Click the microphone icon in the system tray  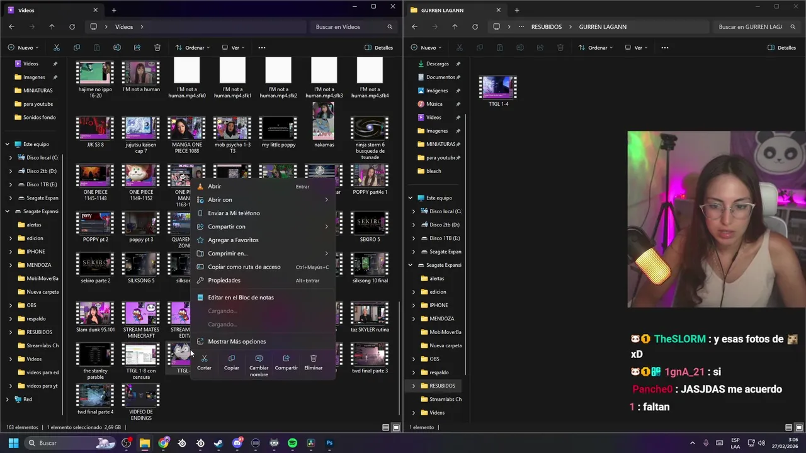coord(706,443)
